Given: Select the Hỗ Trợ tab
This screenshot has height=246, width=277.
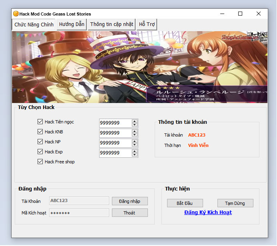Looking at the screenshot, I should [x=147, y=24].
